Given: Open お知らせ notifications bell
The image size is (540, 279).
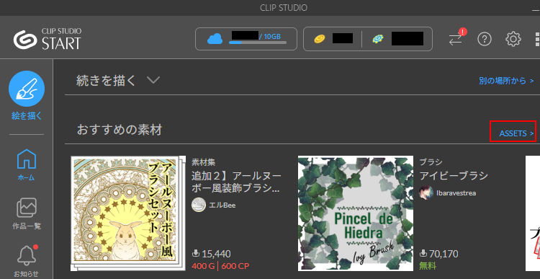Looking at the screenshot, I should [27, 261].
